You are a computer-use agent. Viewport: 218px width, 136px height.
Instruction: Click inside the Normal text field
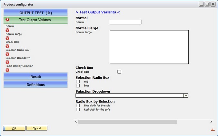click(x=125, y=22)
